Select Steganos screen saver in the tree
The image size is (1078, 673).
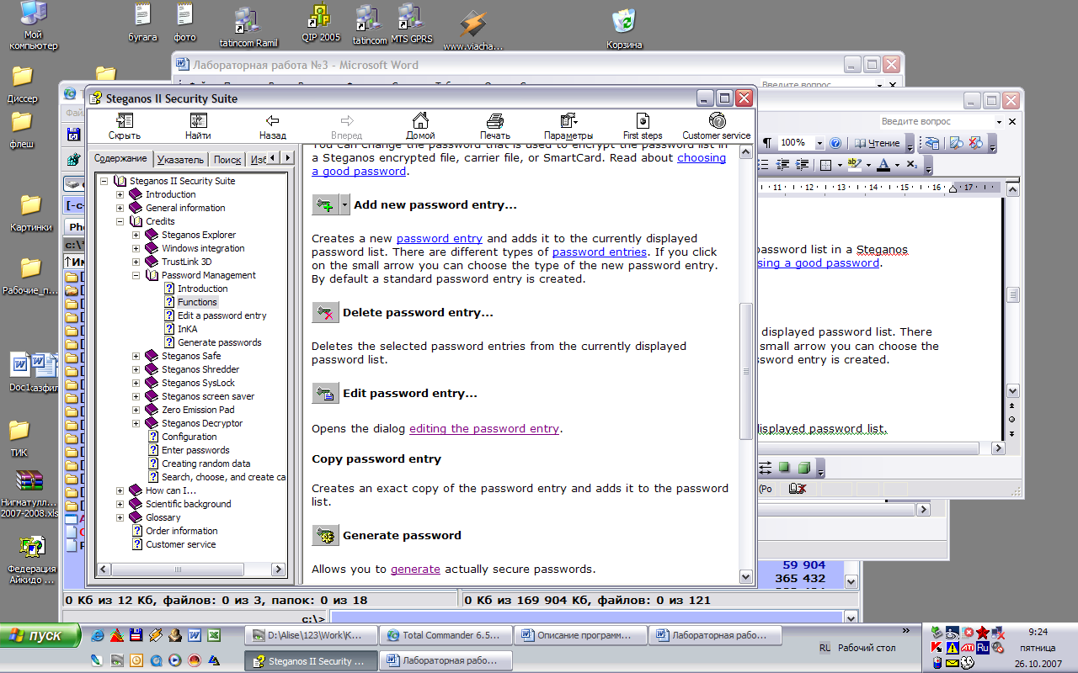[x=207, y=396]
